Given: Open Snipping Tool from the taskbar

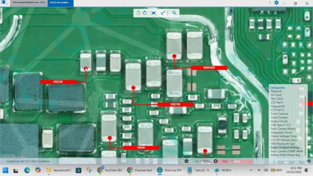Looking at the screenshot, I should [89, 170].
